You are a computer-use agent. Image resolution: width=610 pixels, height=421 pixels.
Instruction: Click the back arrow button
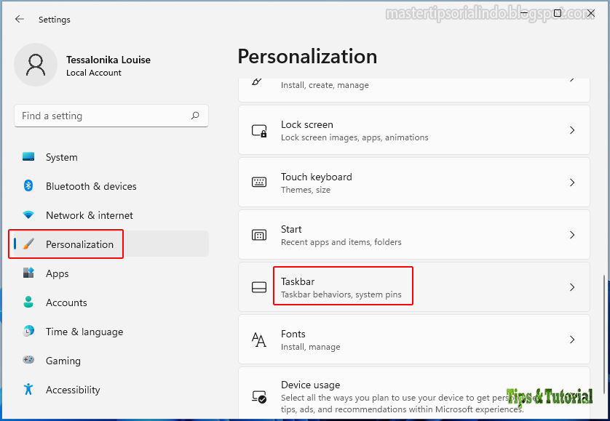tap(19, 20)
